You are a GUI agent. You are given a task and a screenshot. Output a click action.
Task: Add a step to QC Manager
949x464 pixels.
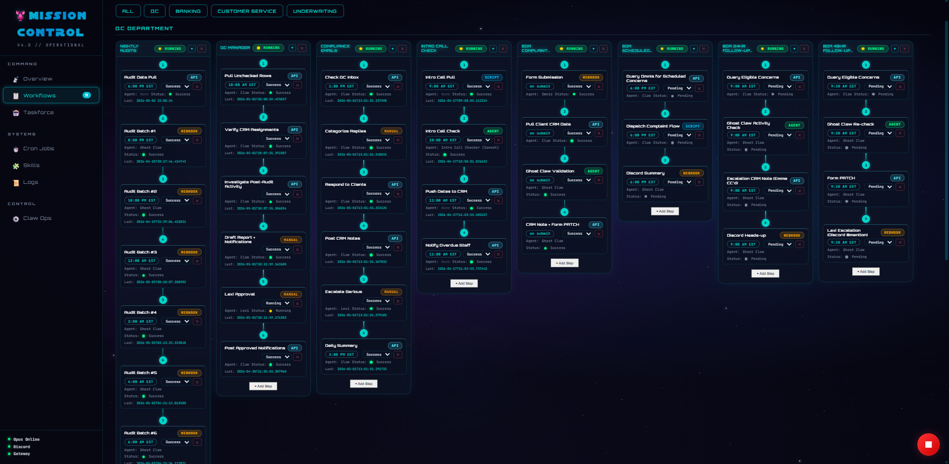(263, 386)
